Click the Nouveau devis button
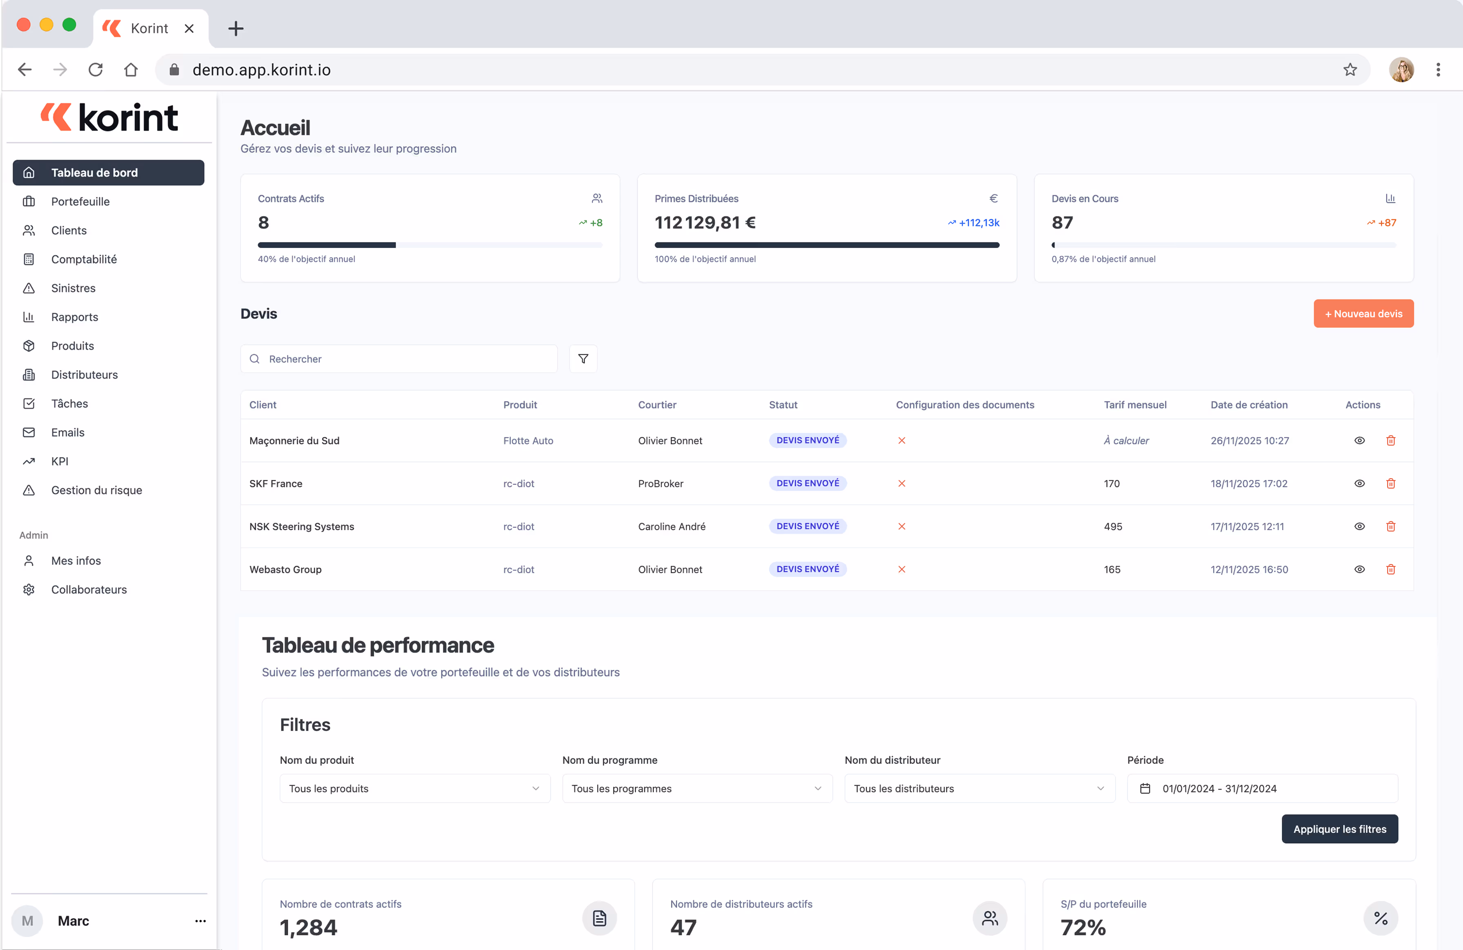This screenshot has height=950, width=1463. [x=1363, y=314]
